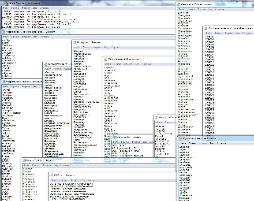Open Файл menu in Женские имена window
Viewport: 254px width, 201px height.
pyautogui.click(x=108, y=64)
